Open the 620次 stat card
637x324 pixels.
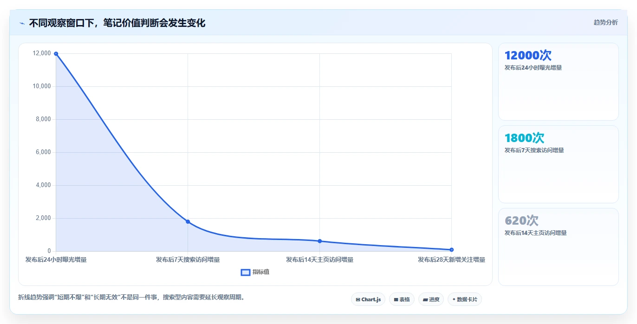558,247
